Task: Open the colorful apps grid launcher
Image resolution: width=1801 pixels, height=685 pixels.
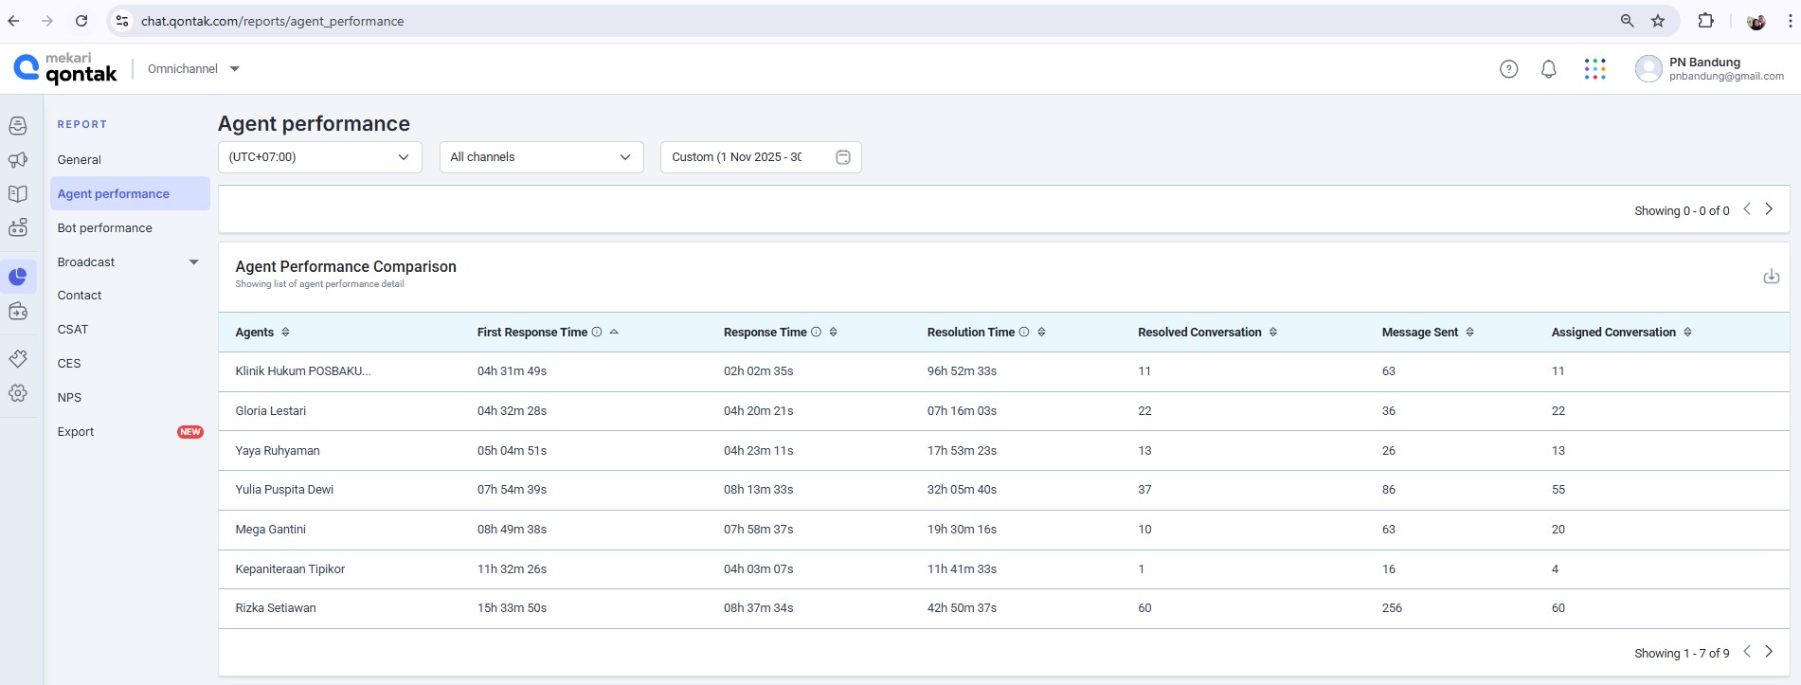Action: click(x=1594, y=69)
